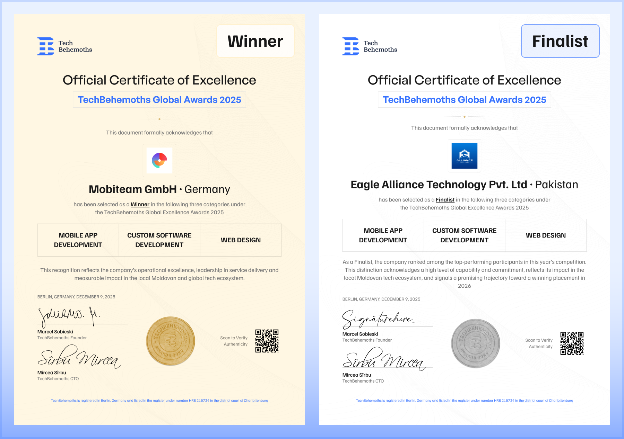Select the WEB DESIGN category on the Finalist certificate
This screenshot has height=439, width=624.
pyautogui.click(x=546, y=235)
